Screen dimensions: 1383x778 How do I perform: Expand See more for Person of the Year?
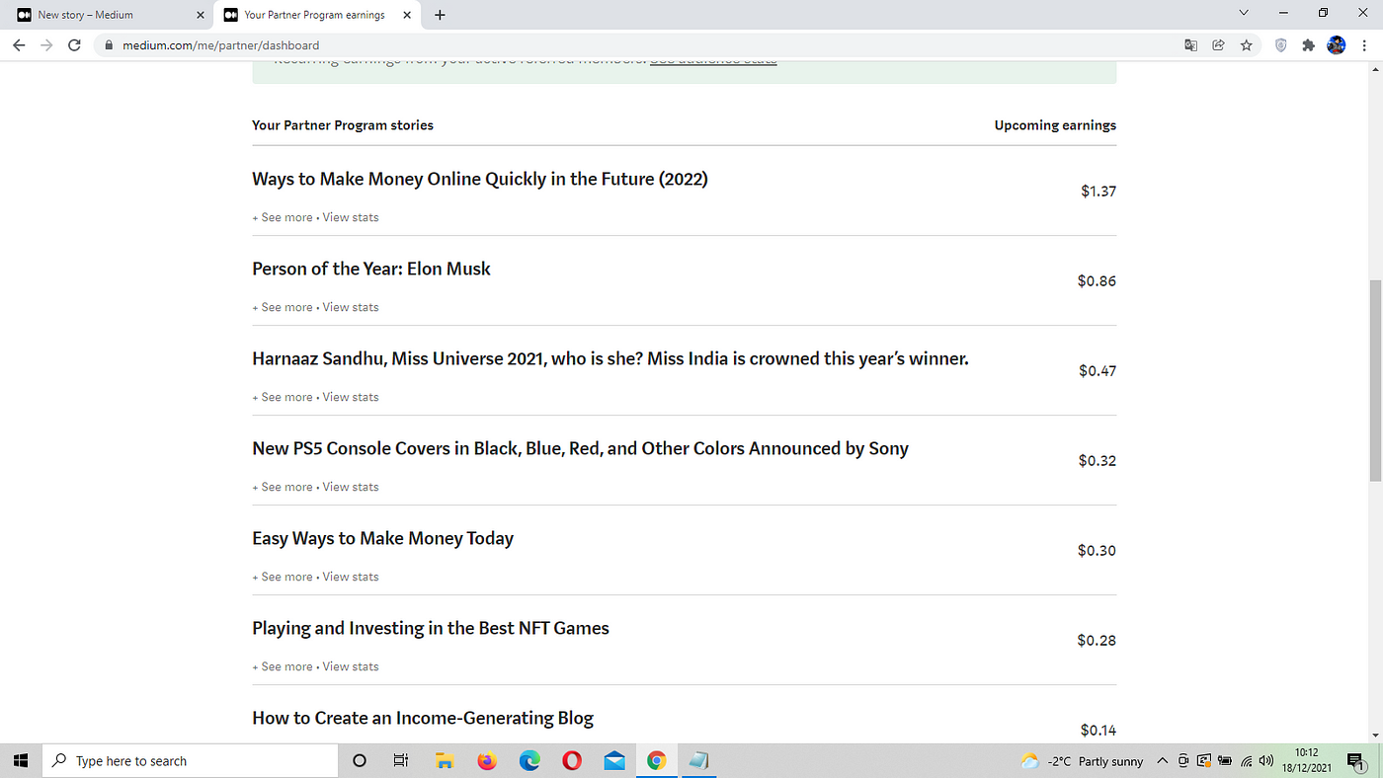[x=283, y=307]
